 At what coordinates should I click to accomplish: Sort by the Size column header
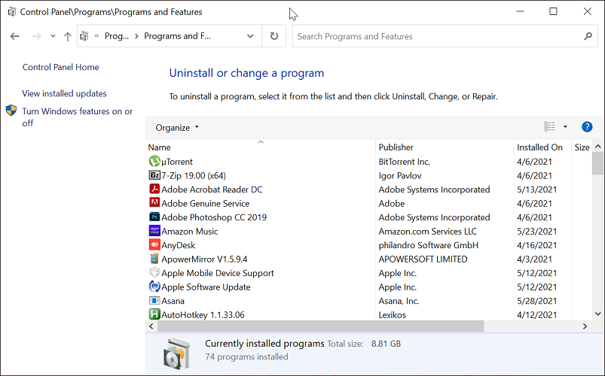click(582, 147)
